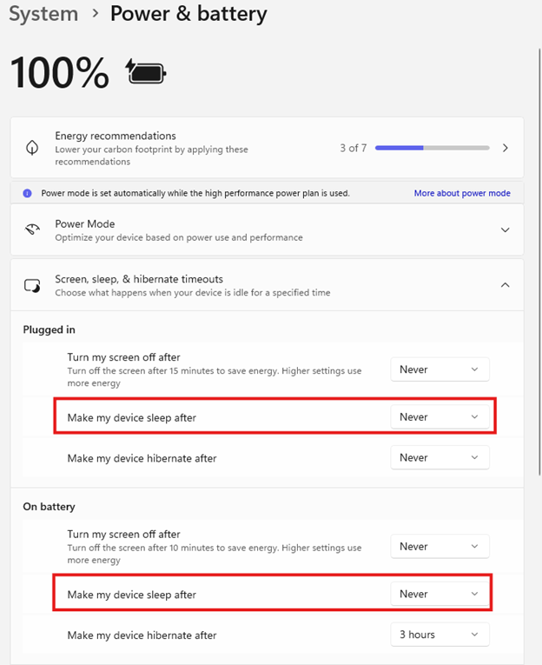Open plugged in screen off dropdown
Screen dimensions: 542x665
(440, 369)
